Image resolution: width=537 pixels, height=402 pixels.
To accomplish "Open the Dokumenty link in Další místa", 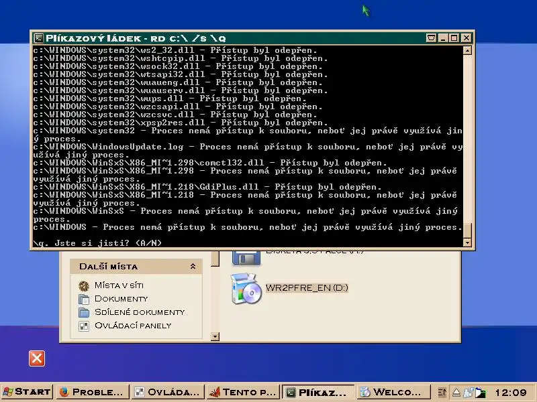I will pos(121,298).
